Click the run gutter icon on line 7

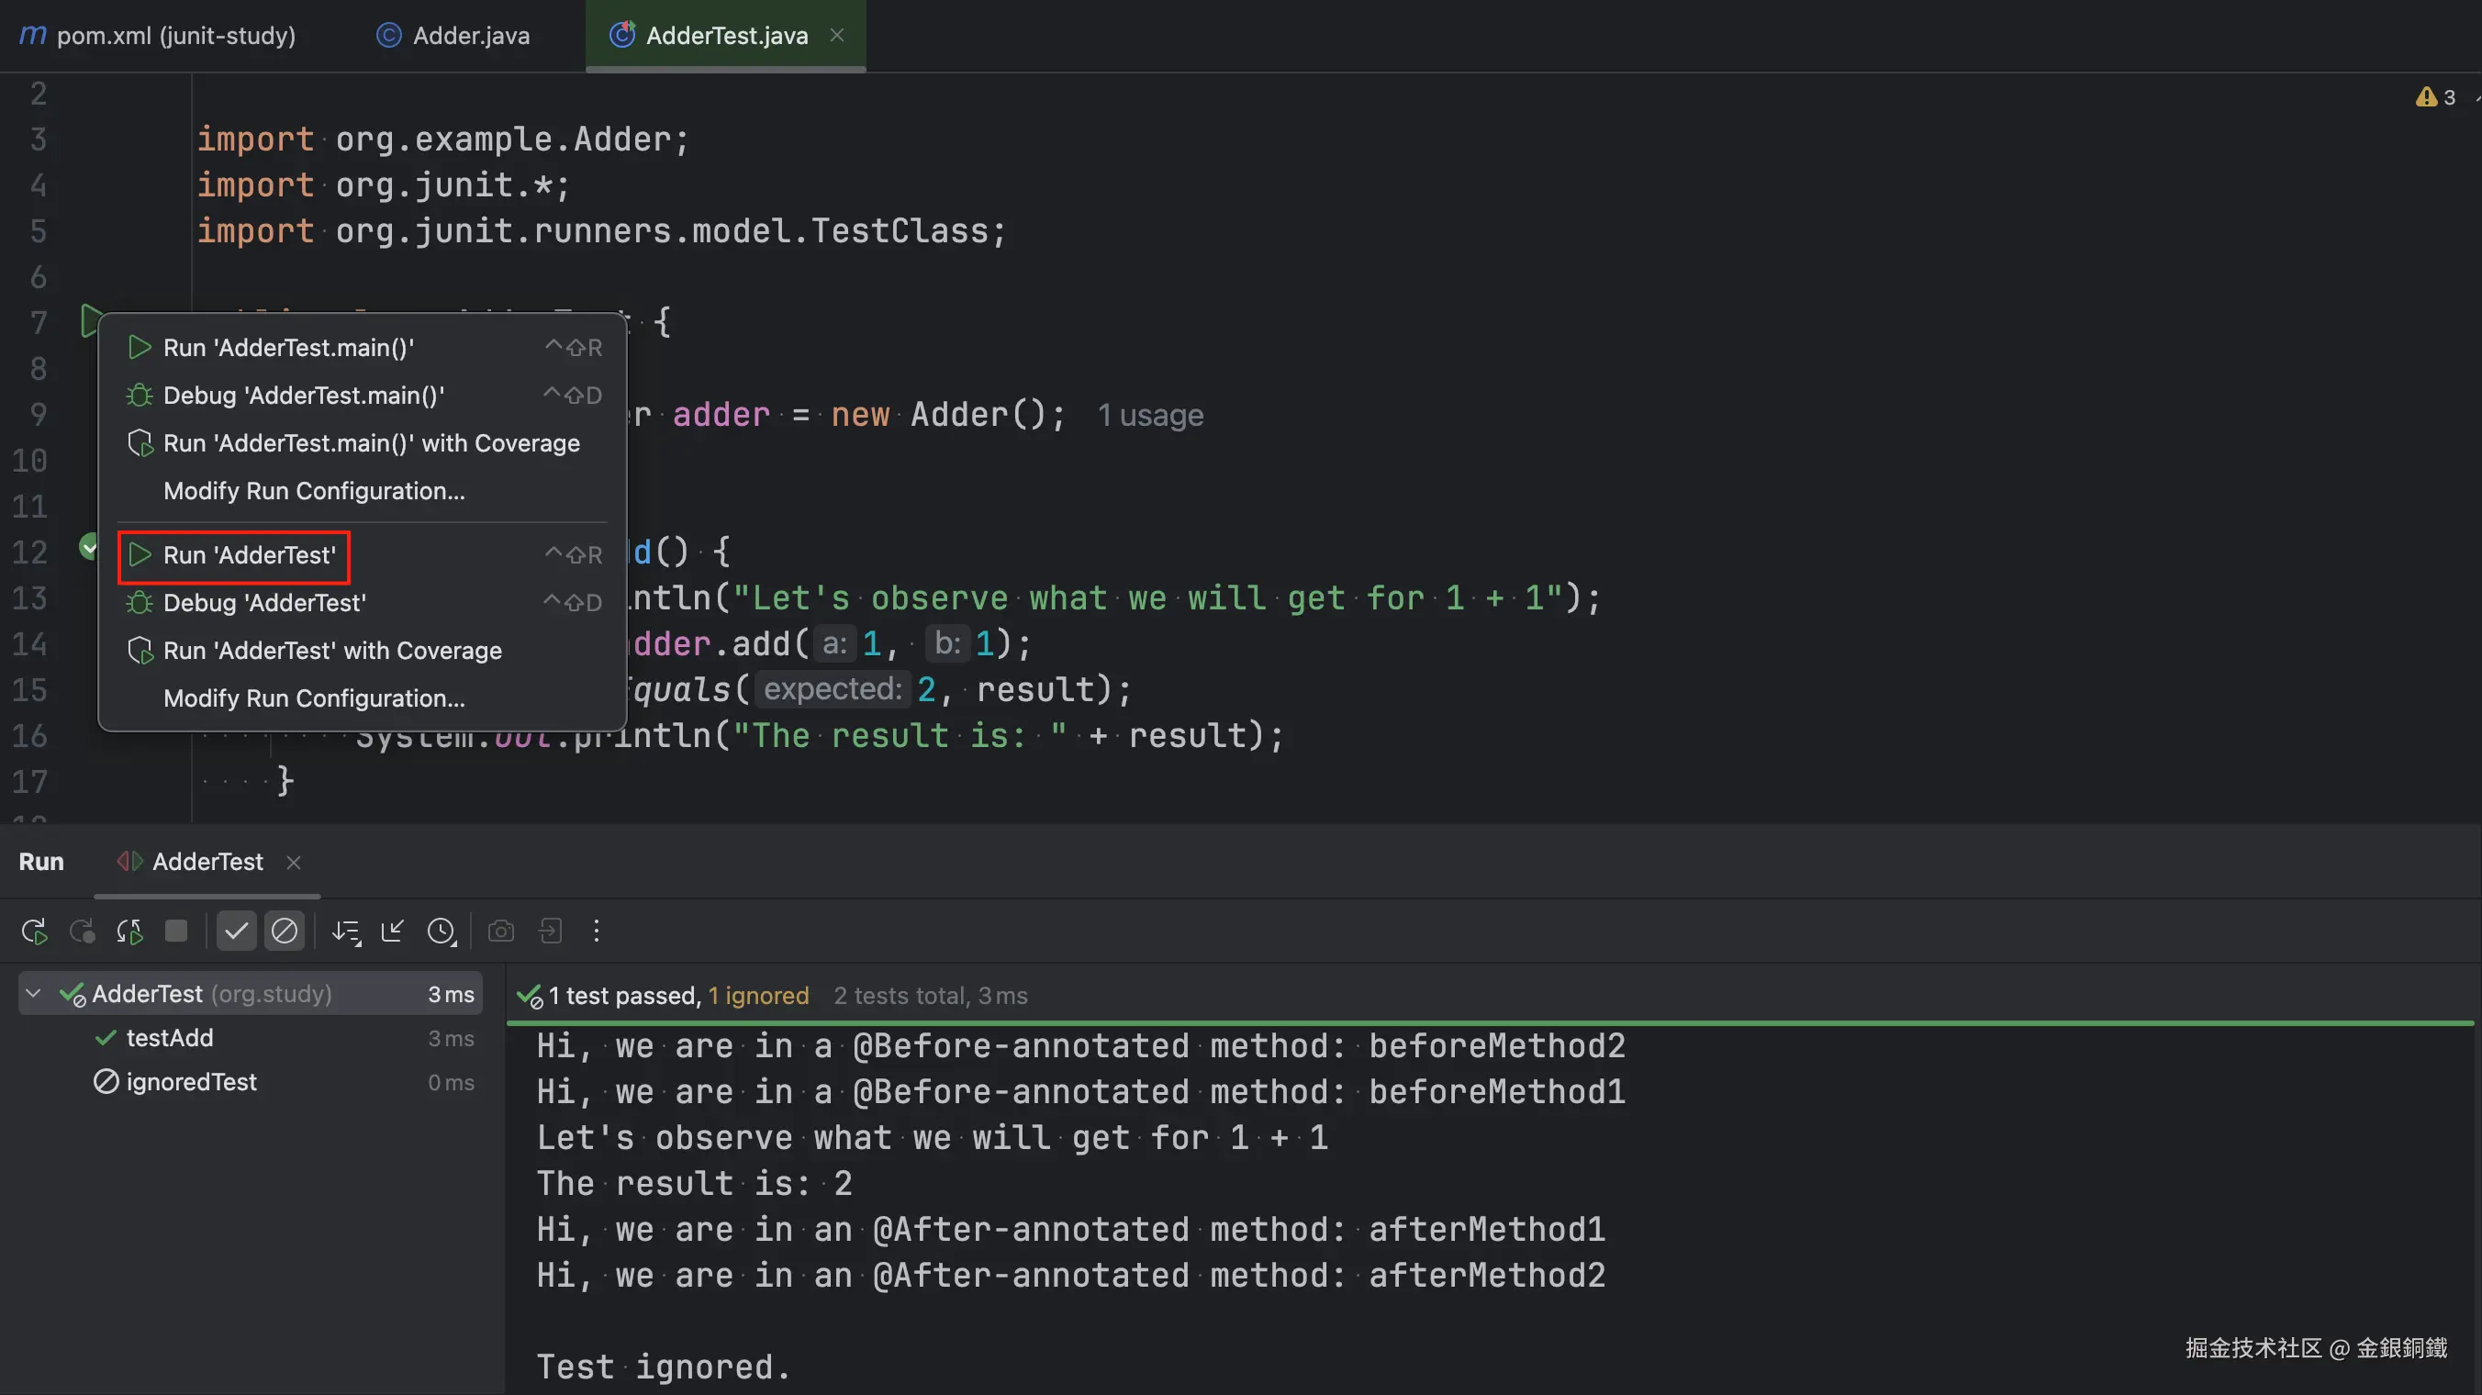(91, 321)
